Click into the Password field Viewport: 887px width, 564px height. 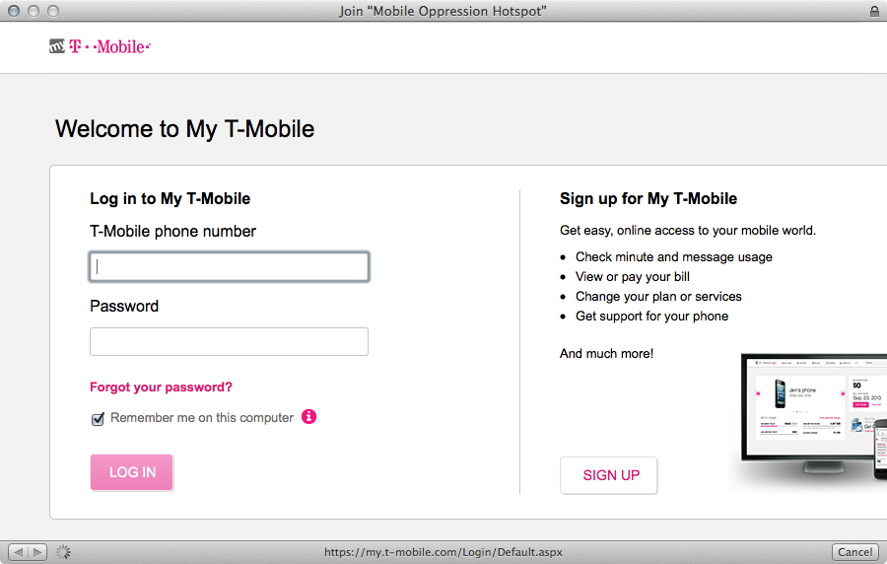click(x=229, y=342)
